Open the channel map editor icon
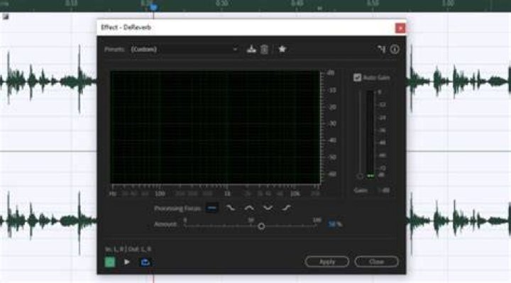The height and width of the screenshot is (283, 511). 381,49
